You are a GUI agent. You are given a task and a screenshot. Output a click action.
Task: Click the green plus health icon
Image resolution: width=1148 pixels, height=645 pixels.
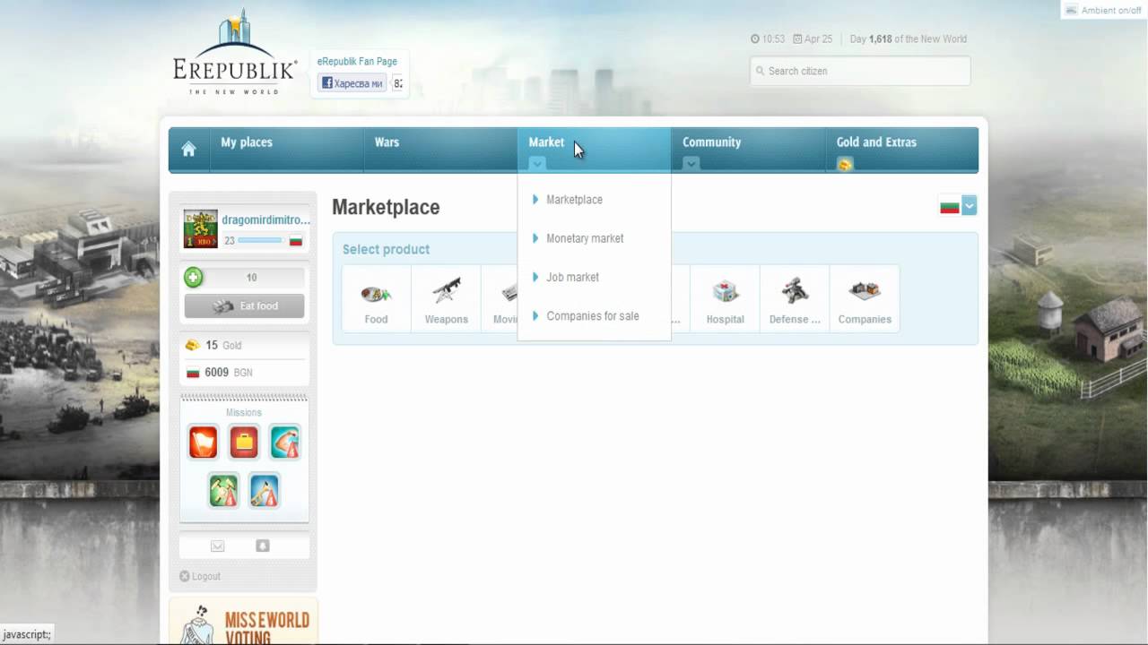pyautogui.click(x=193, y=278)
